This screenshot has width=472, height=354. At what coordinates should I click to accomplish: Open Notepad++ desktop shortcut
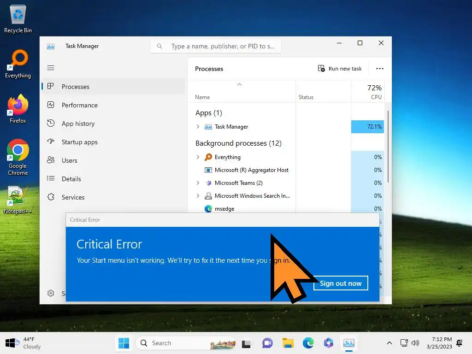point(18,200)
